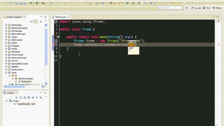
Task: Toggle Hide Fields in Outline toolbar
Action: 29,97
